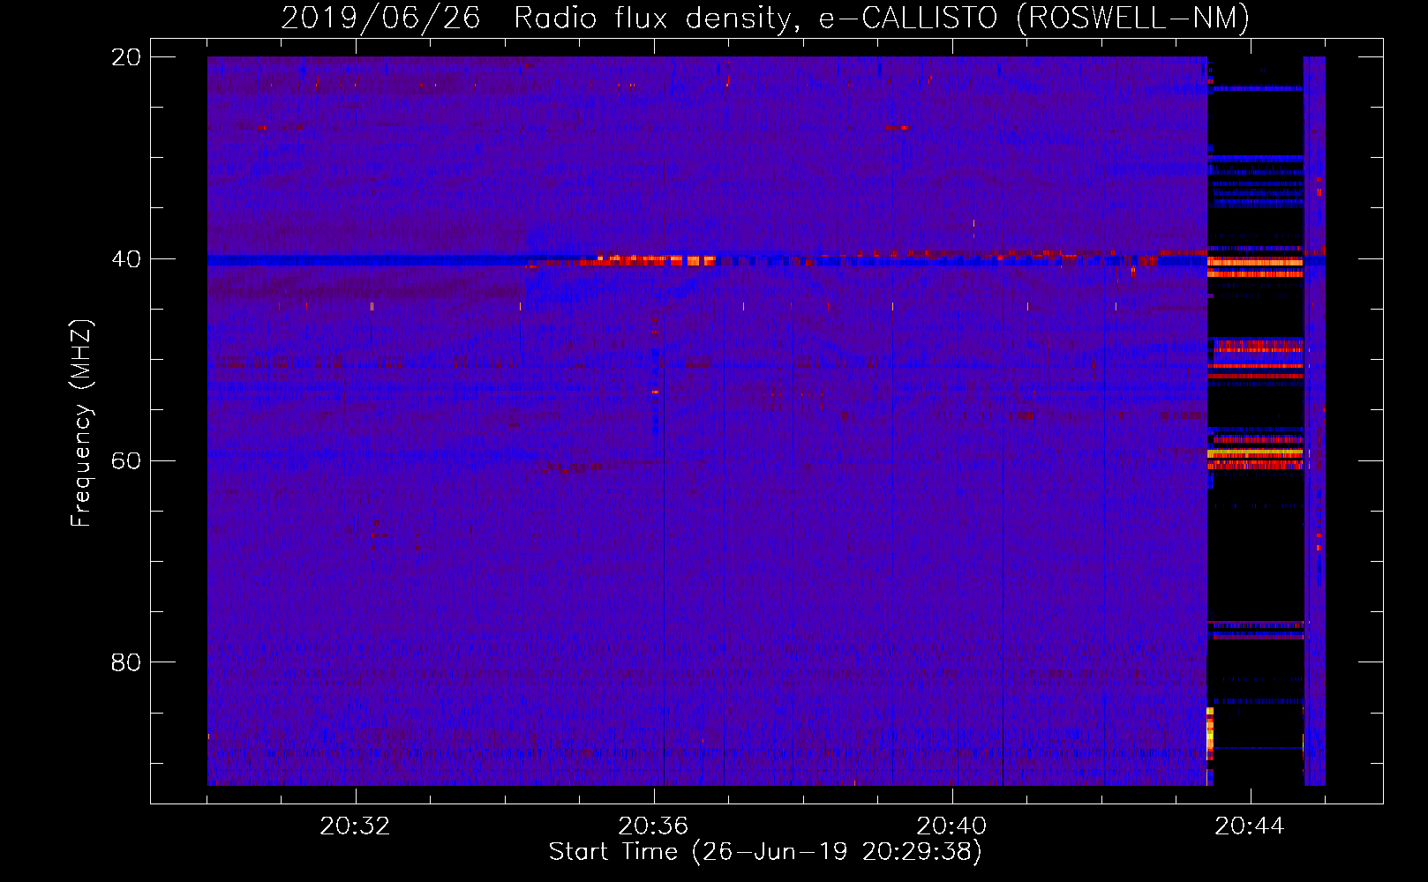Click the '60' frequency tick label
Viewport: 1428px width, 882px height.
(x=125, y=460)
